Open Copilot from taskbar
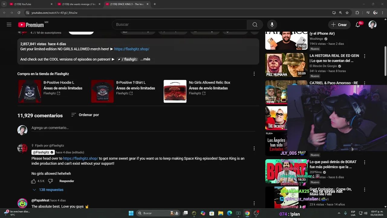387x218 pixels. click(203, 213)
